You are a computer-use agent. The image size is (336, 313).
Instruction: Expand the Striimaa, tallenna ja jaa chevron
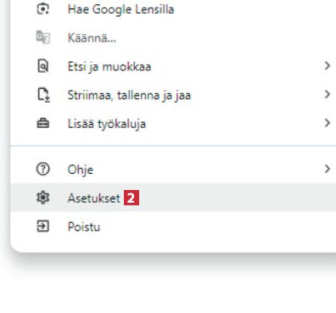pyautogui.click(x=328, y=94)
